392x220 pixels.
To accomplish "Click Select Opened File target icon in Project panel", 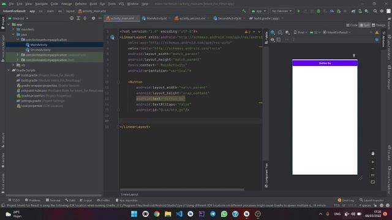I will point(72,18).
